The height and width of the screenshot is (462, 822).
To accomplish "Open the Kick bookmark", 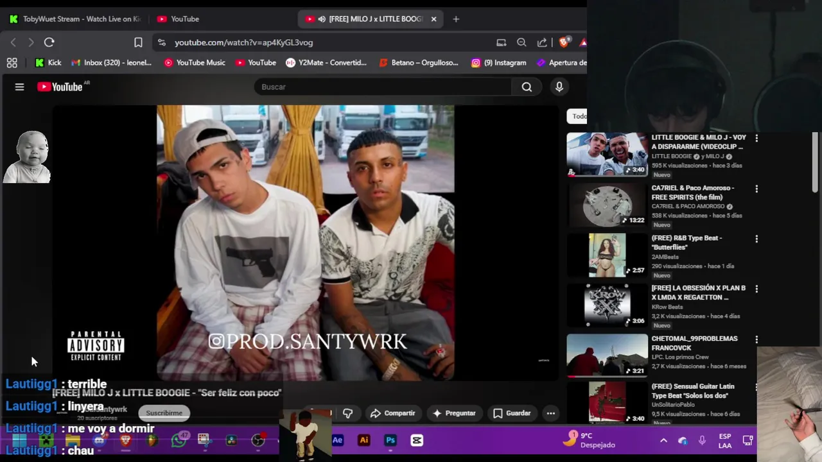I will pyautogui.click(x=48, y=62).
